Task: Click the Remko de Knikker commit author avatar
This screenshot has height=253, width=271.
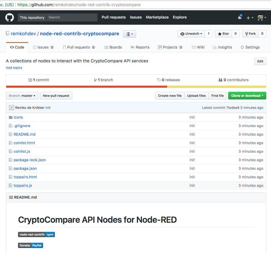Action: [x=12, y=108]
